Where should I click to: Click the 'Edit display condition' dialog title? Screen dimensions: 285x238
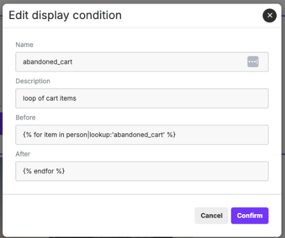pos(65,15)
